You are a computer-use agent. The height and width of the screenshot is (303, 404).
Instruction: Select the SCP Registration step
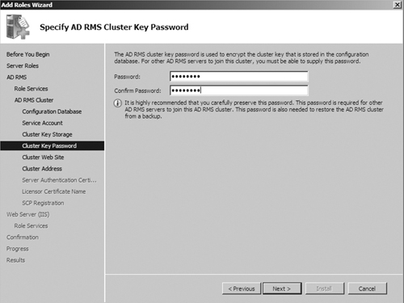tap(43, 203)
